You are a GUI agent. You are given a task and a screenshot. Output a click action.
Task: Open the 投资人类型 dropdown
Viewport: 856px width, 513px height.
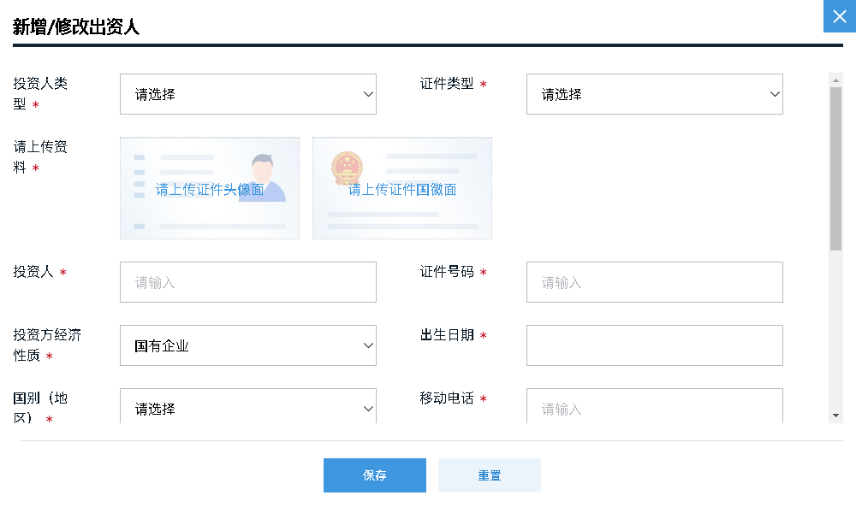(x=247, y=94)
